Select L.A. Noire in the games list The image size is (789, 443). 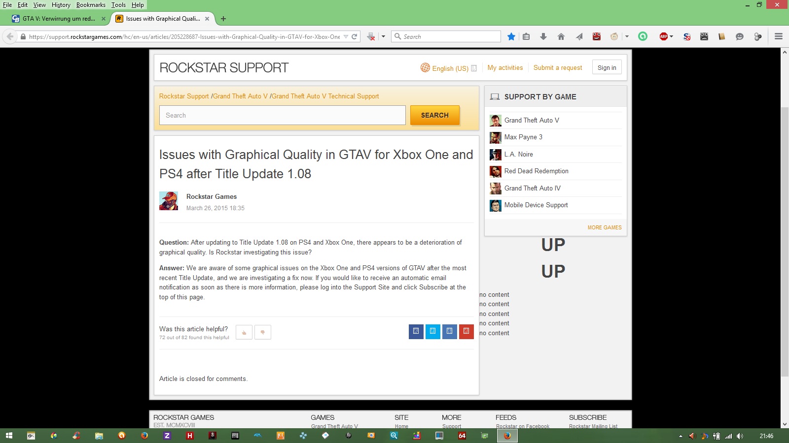(x=518, y=154)
